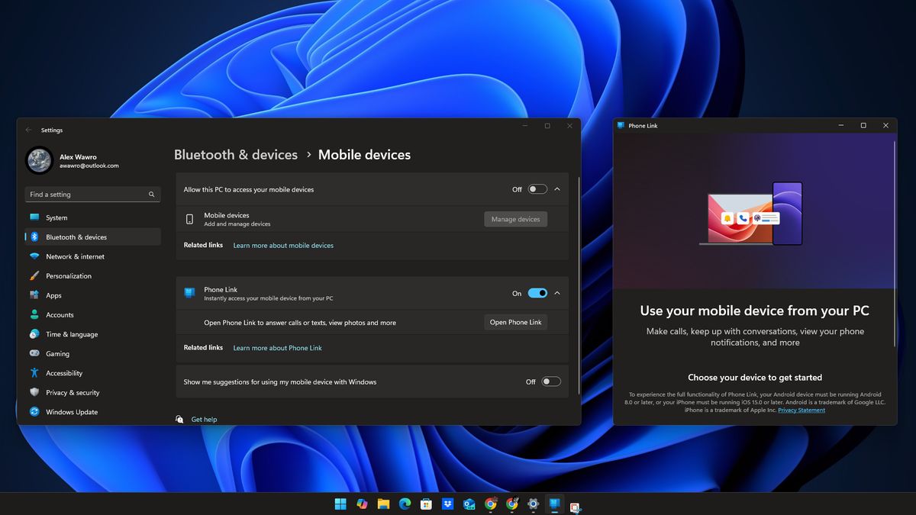This screenshot has height=515, width=916.
Task: Open the System settings section
Action: 66,217
